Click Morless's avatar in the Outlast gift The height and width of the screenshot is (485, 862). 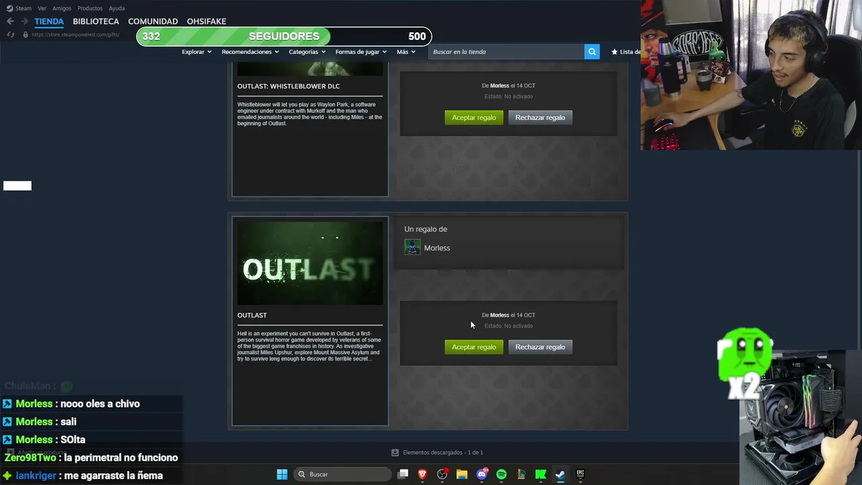pos(412,247)
